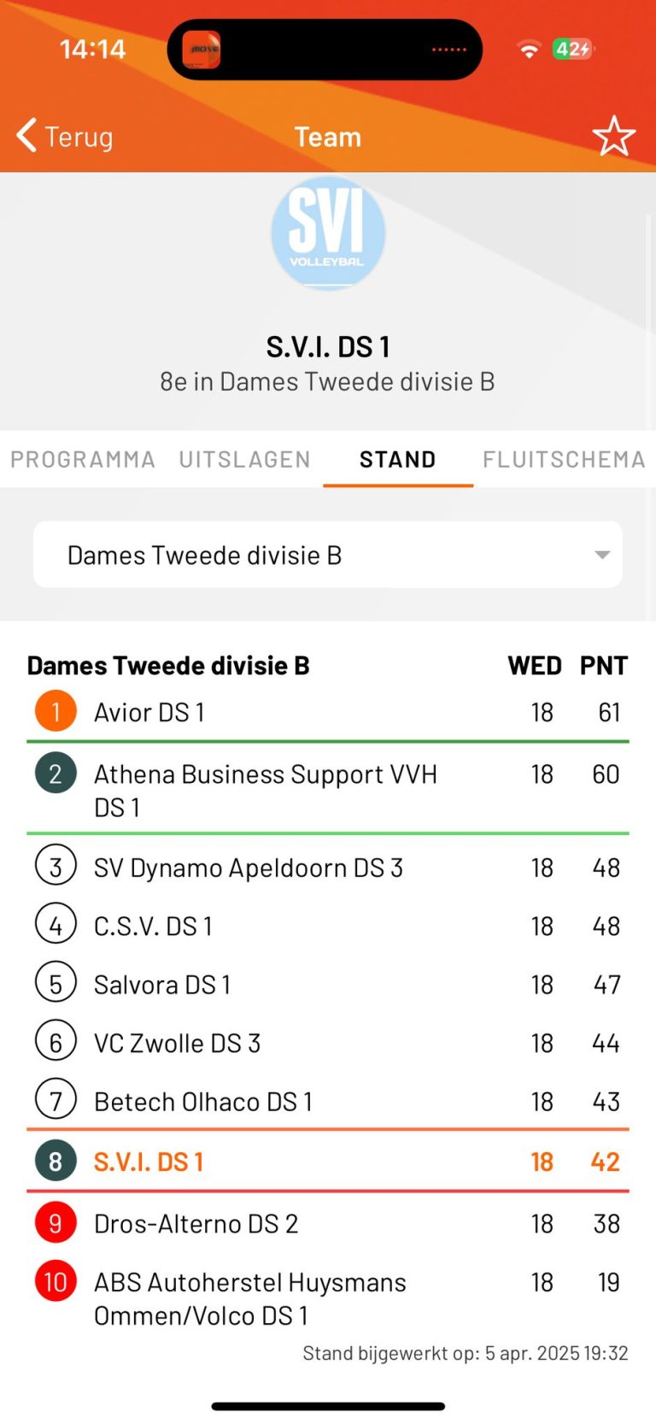Tap the red rank 10 badge
This screenshot has width=656, height=1424.
tap(56, 1282)
